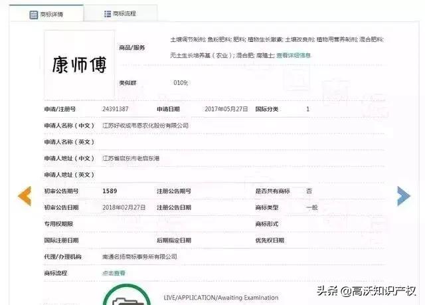425x305 pixels.
Task: Select the 是否共有商标 value 否
Action: point(309,191)
